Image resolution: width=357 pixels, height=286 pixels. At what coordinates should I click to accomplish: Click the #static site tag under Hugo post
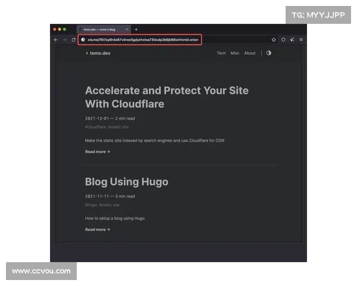click(109, 205)
